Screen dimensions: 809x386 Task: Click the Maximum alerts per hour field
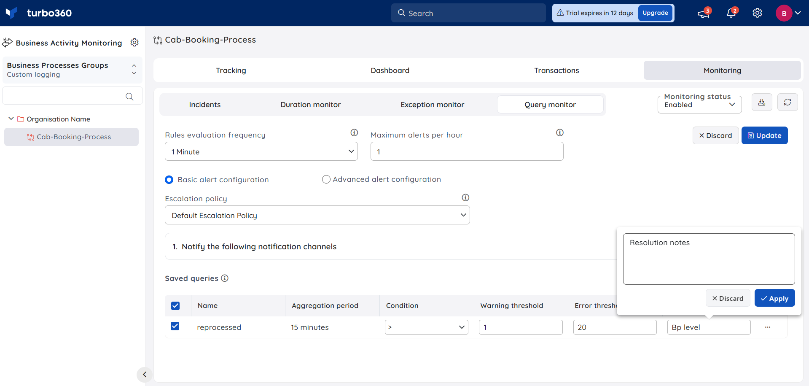coord(467,151)
